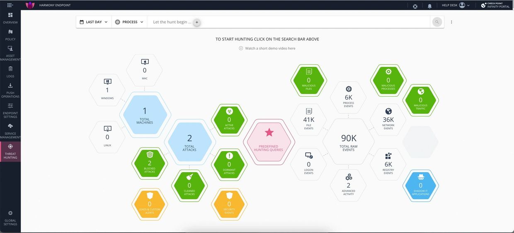Open Asset Management section
The image size is (514, 233).
pyautogui.click(x=10, y=53)
